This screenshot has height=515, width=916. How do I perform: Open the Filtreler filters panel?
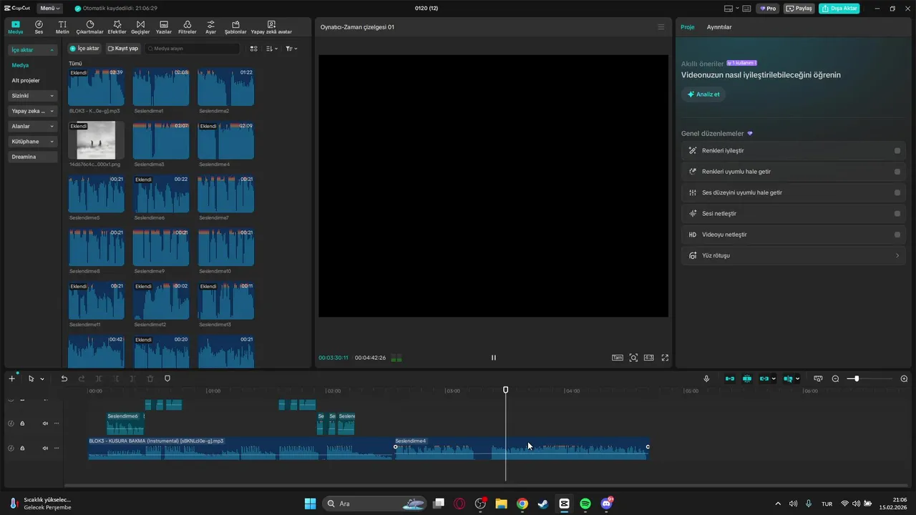click(187, 27)
